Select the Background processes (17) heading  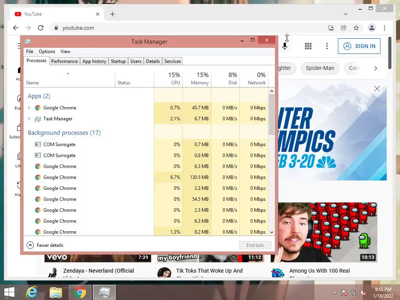(64, 133)
